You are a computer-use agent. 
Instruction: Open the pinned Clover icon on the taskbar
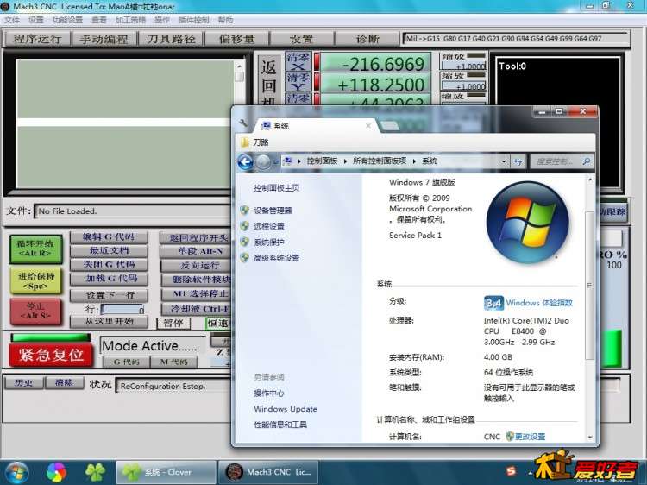tap(95, 472)
